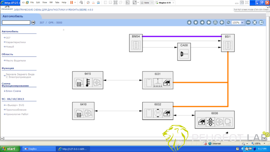Click the Windows Start button
Screen dimensions: 270x152
point(10,149)
